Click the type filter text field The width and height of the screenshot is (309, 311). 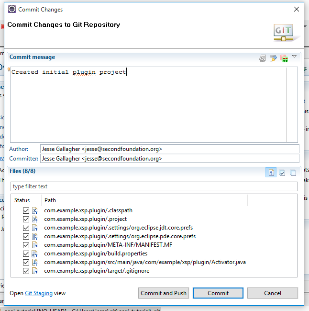154,186
